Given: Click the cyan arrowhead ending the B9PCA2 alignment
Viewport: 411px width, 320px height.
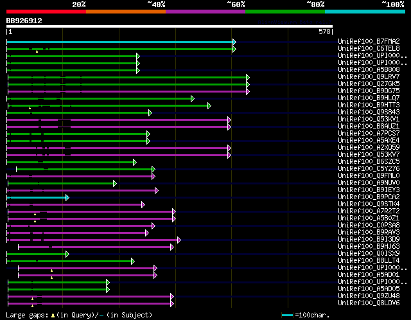Looking at the screenshot, I should (67, 197).
